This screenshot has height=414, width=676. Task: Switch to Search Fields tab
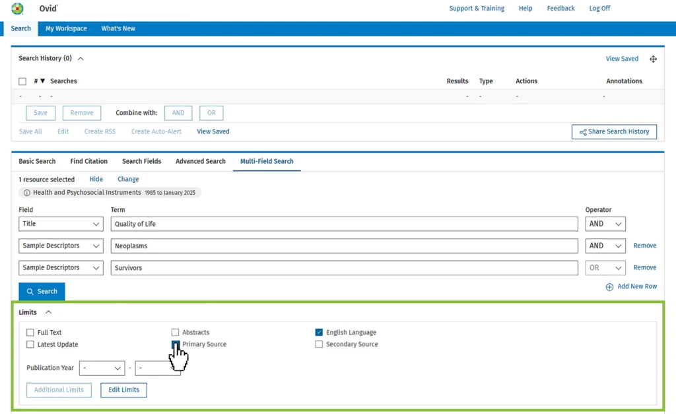pyautogui.click(x=141, y=161)
